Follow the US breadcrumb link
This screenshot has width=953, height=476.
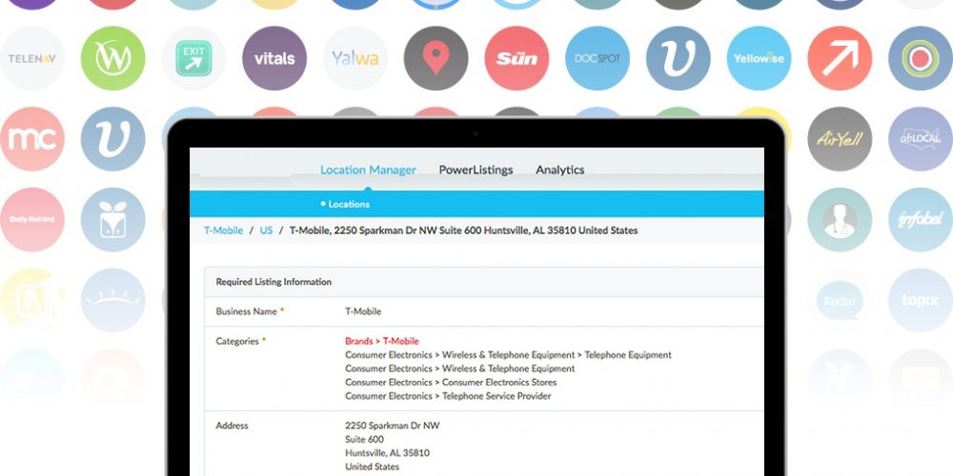tap(266, 230)
